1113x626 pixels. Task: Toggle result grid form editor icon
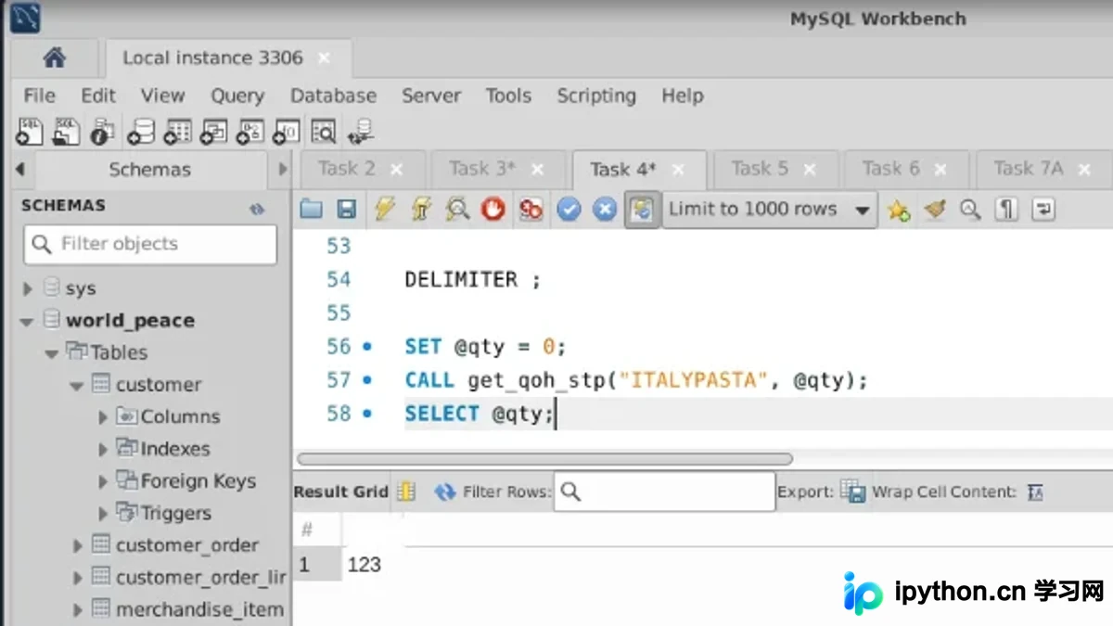(x=405, y=492)
